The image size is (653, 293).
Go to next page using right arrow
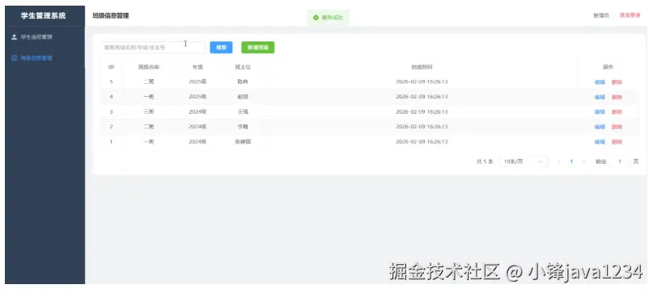coord(584,161)
